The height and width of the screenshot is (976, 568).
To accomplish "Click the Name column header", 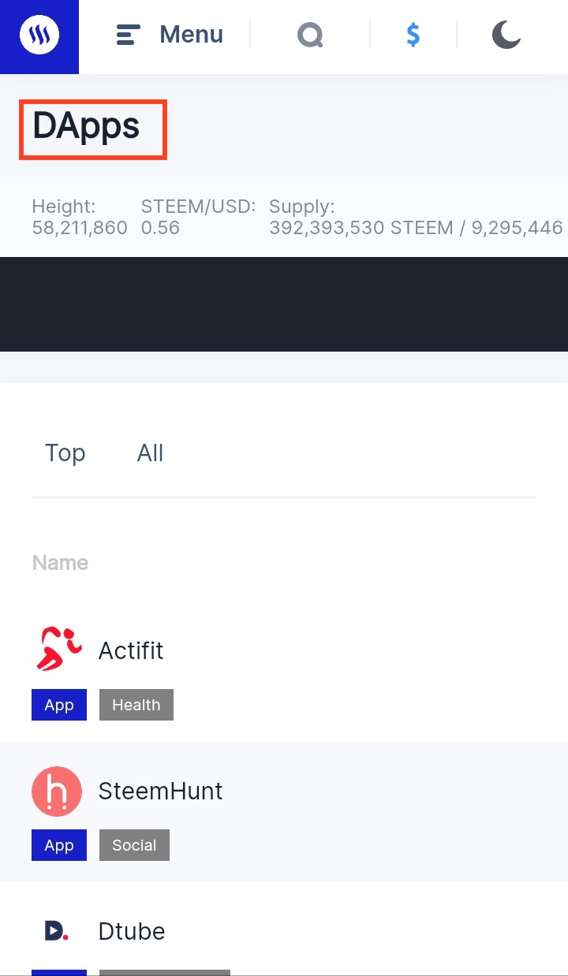I will tap(60, 563).
